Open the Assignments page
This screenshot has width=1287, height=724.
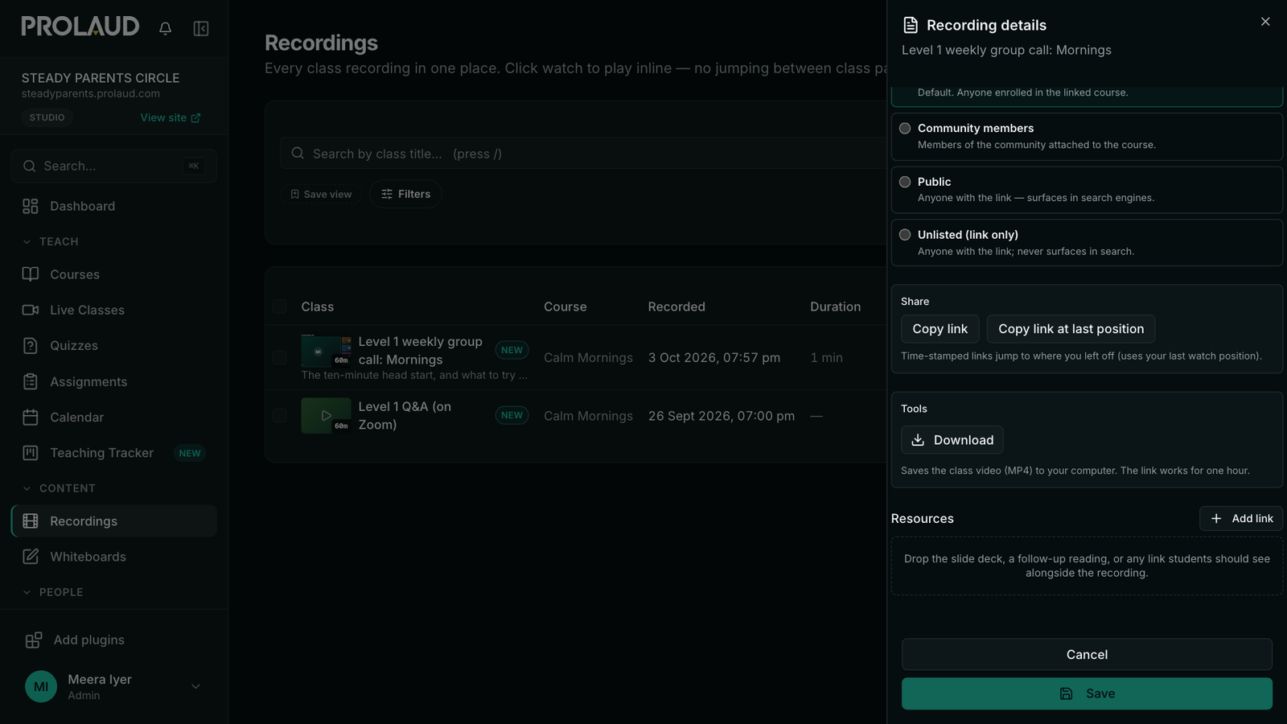(x=114, y=381)
